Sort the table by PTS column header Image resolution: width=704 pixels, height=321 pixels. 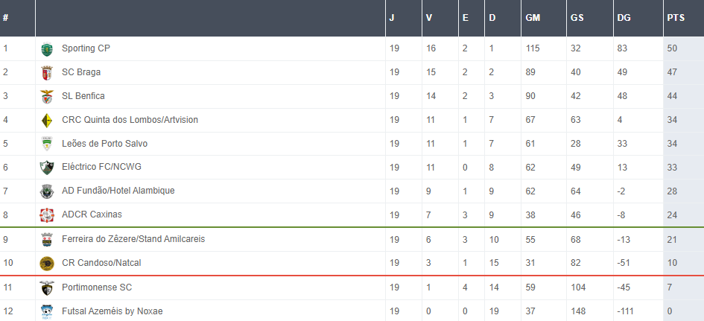[676, 18]
